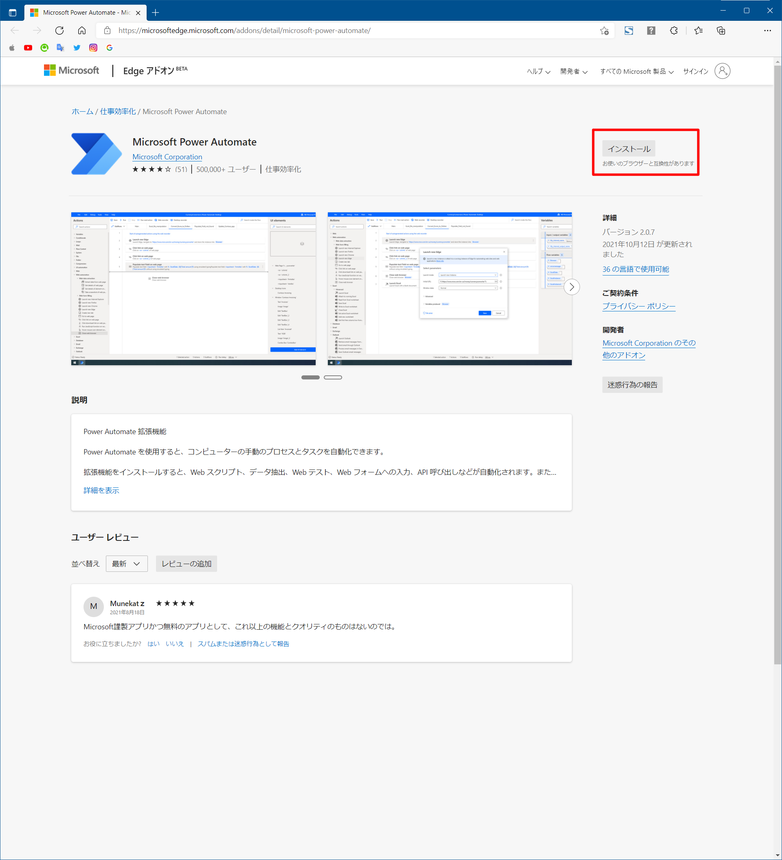Click the first Power Automate screenshot thumbnail
The height and width of the screenshot is (860, 782).
(x=193, y=289)
